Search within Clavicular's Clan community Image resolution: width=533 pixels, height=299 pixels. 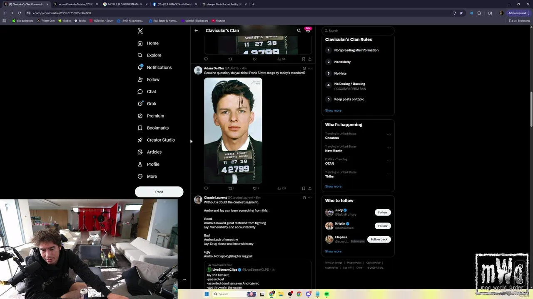pyautogui.click(x=299, y=30)
